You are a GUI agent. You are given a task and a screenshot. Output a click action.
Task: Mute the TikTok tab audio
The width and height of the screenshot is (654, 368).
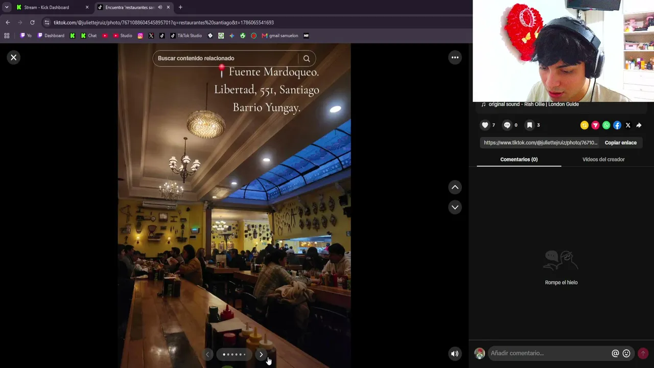(x=160, y=7)
